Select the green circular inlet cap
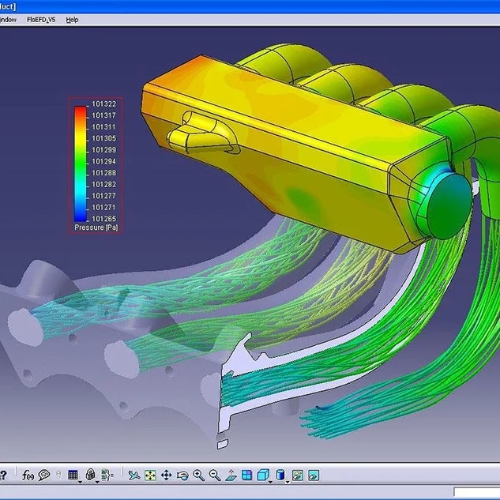The width and height of the screenshot is (500, 500). (x=449, y=206)
